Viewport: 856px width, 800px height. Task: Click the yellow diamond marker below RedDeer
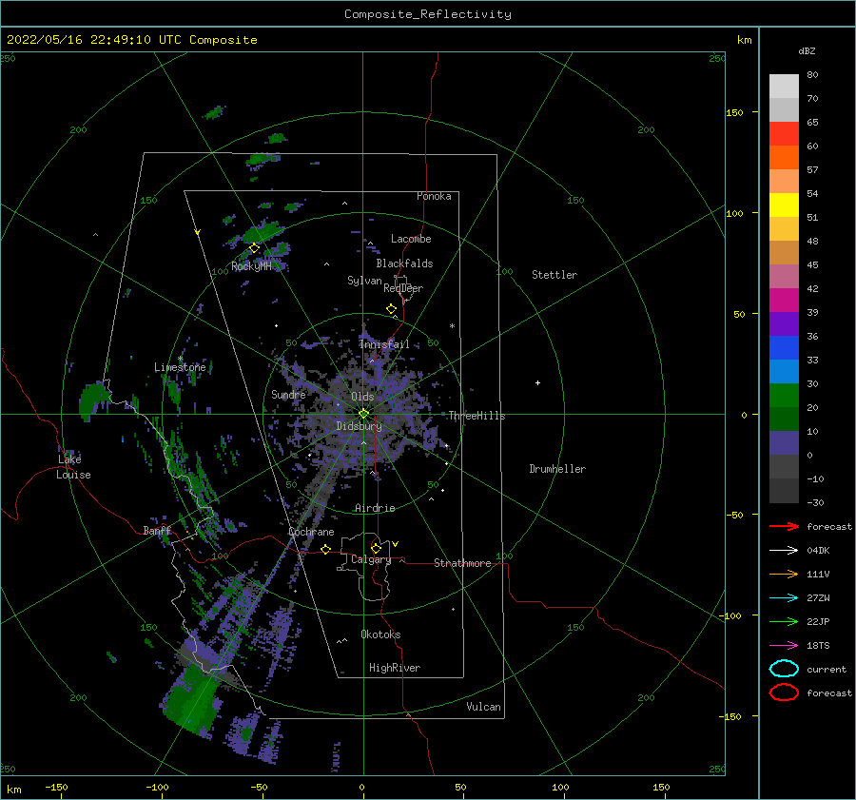(x=392, y=309)
